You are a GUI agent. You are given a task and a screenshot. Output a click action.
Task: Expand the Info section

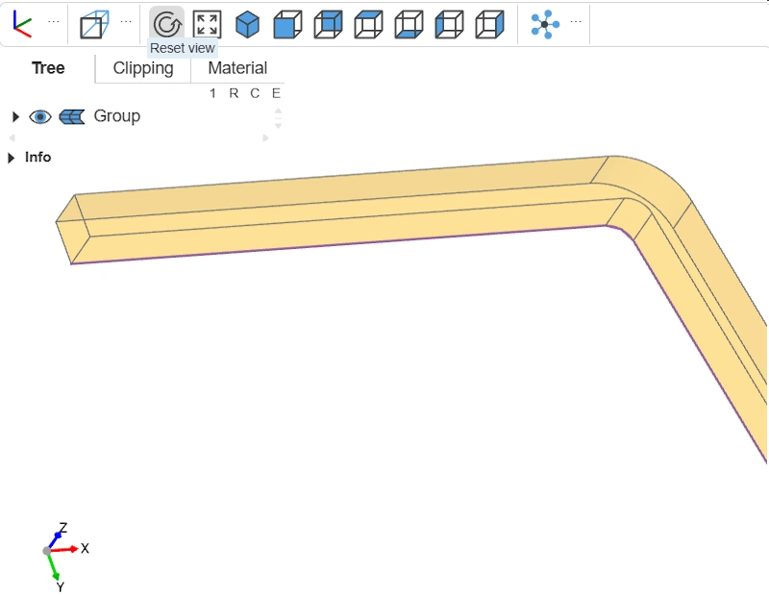tap(12, 158)
